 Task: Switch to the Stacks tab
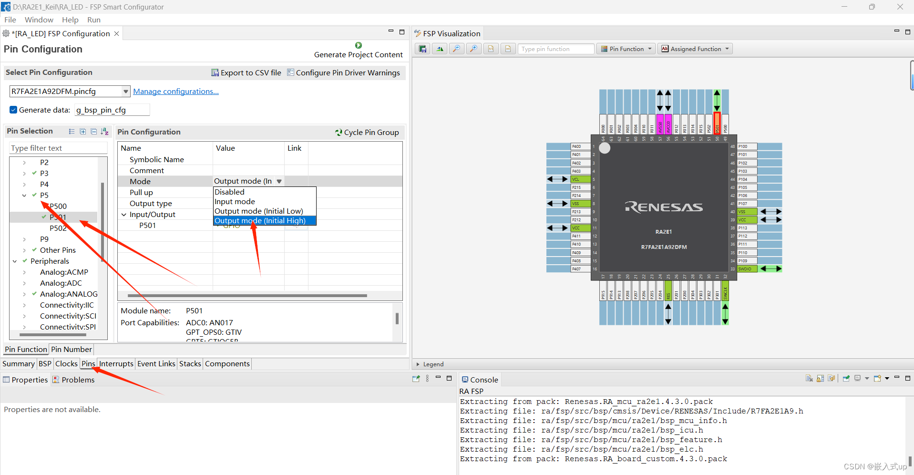[190, 363]
